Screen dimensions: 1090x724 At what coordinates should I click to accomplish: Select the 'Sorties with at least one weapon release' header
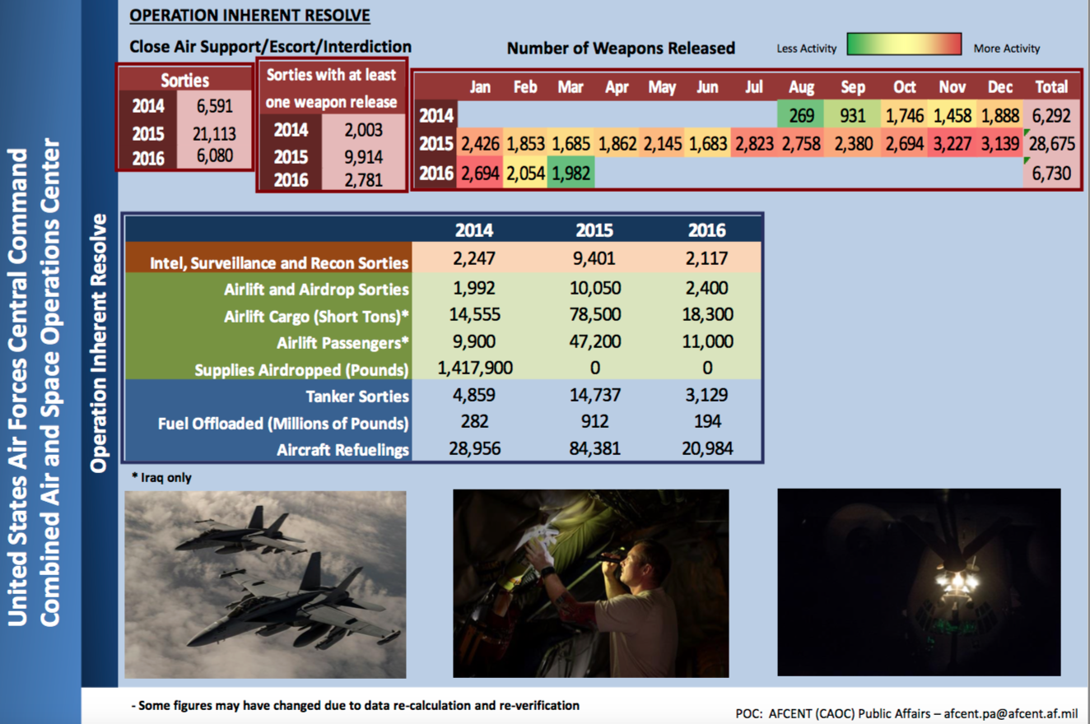(x=332, y=88)
